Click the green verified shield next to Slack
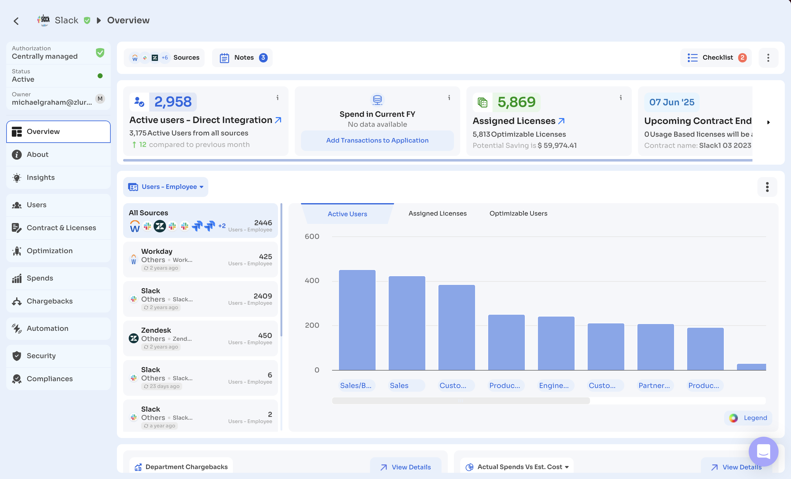This screenshot has height=479, width=791. pyautogui.click(x=87, y=20)
